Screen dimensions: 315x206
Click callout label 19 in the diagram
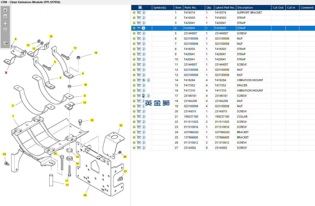pos(96,53)
